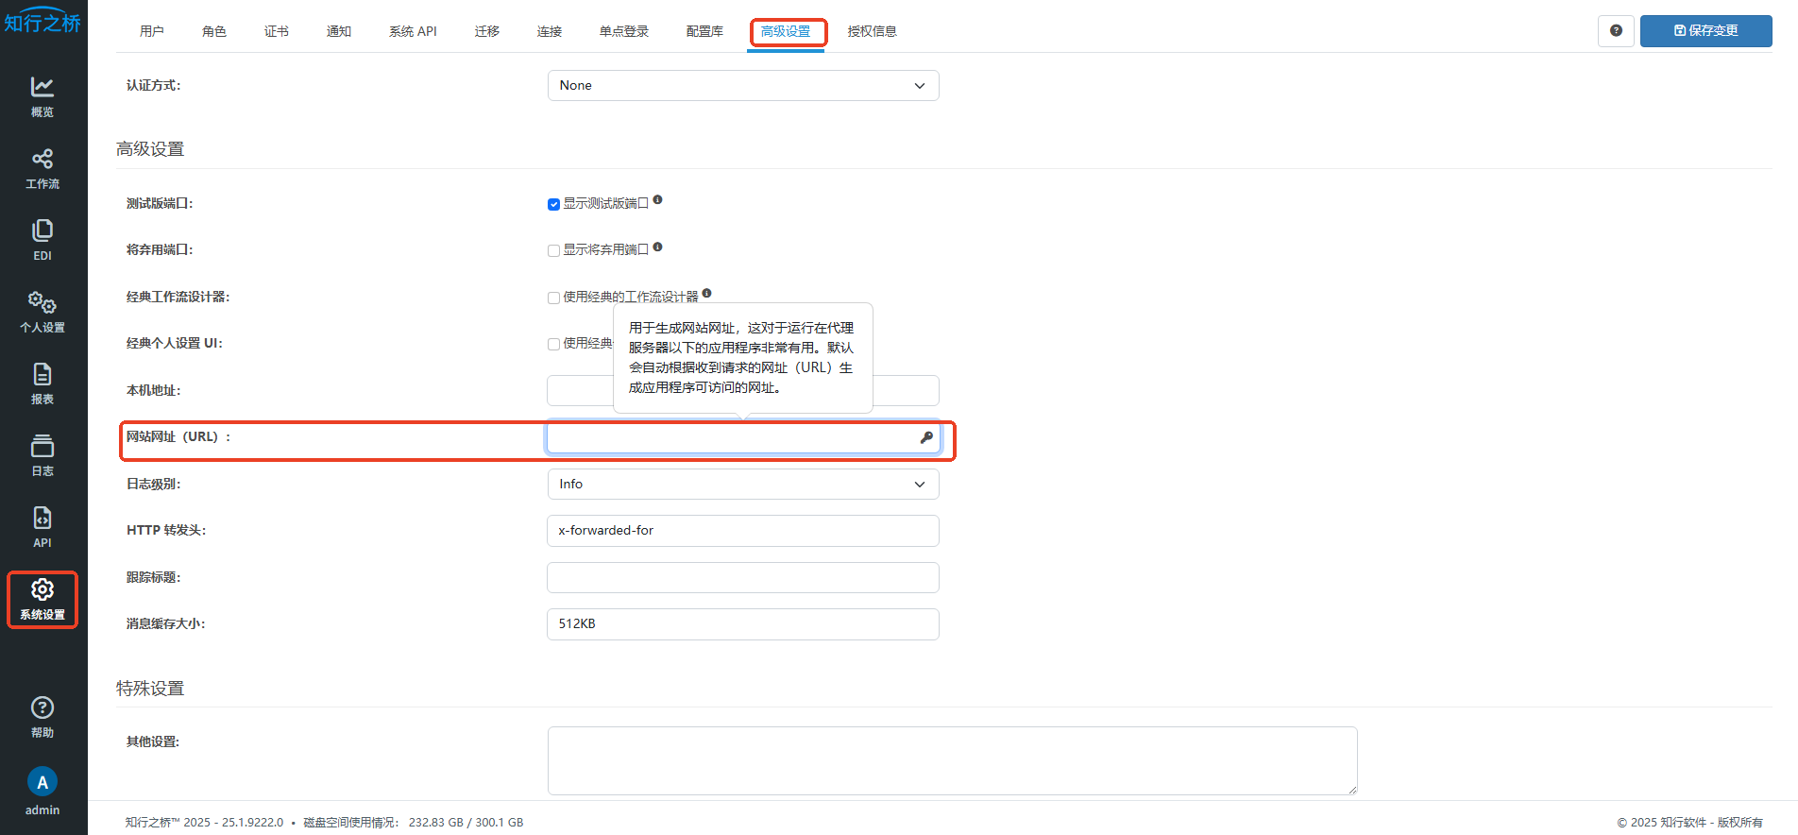Click the HTTP 转发头 input field

pyautogui.click(x=742, y=531)
